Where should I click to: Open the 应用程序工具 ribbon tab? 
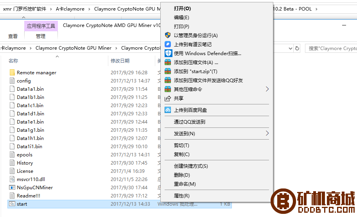point(41,26)
